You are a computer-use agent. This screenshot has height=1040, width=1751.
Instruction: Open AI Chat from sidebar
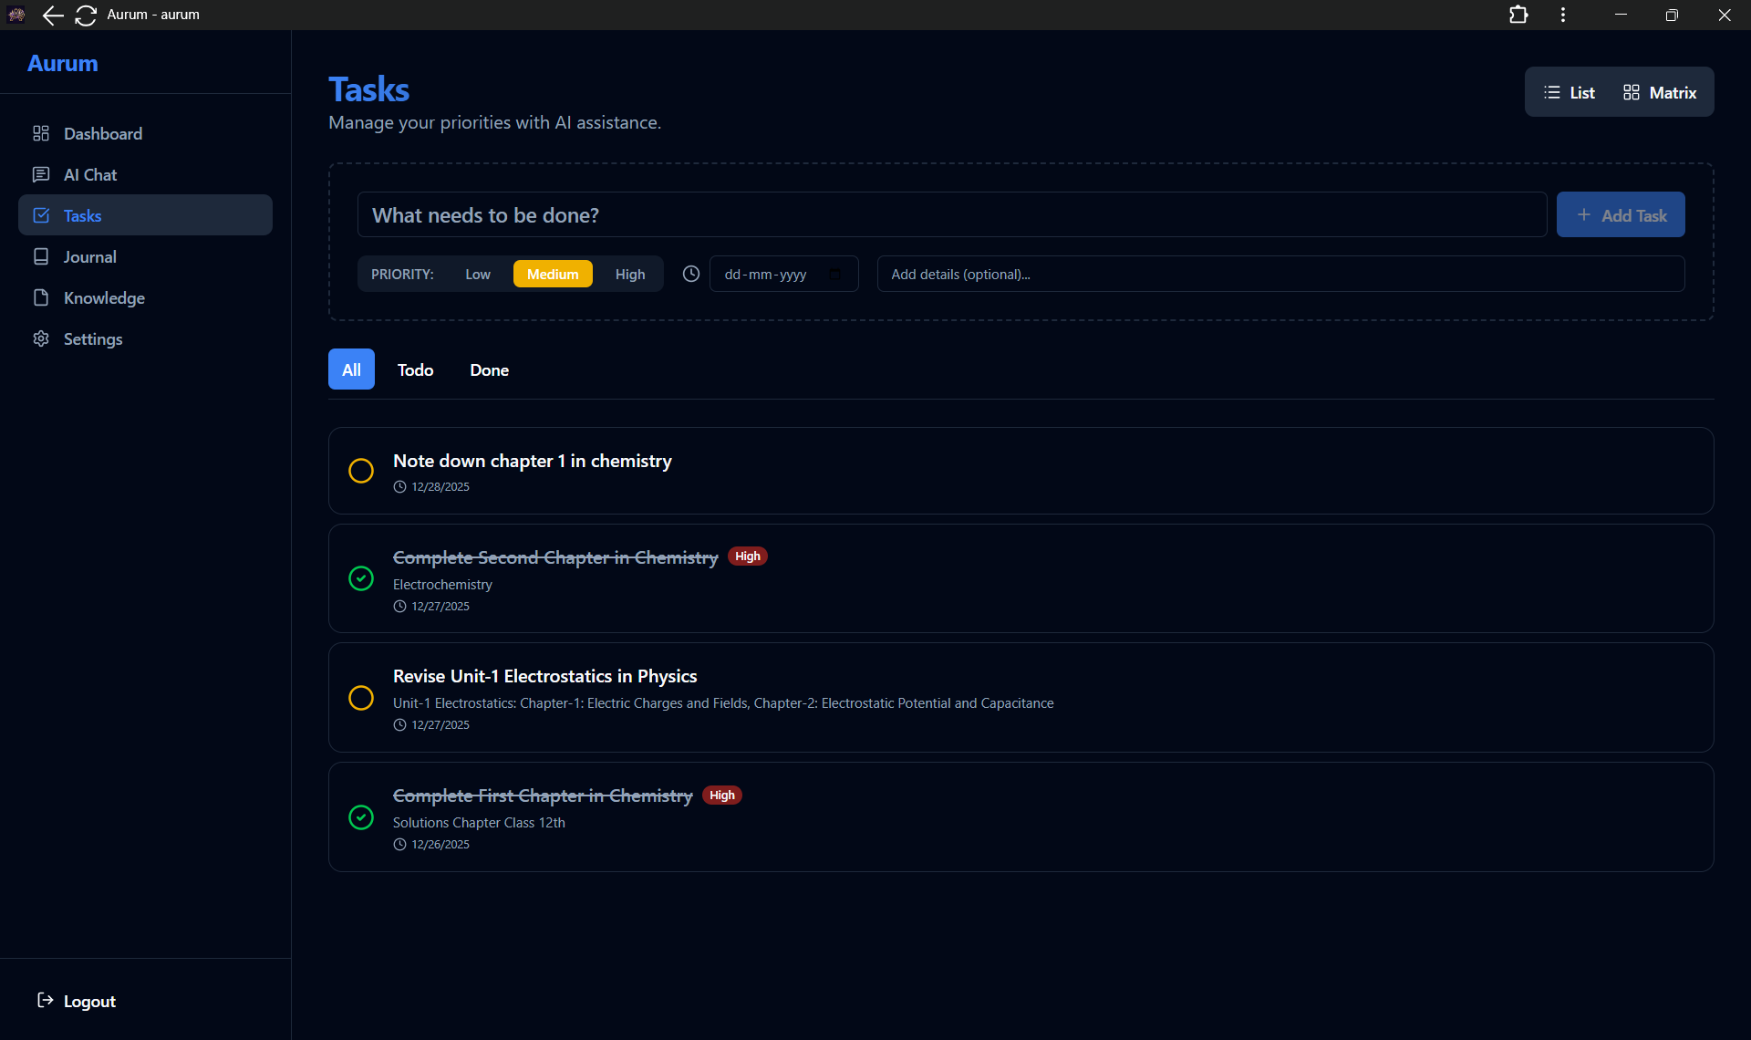pos(41,175)
